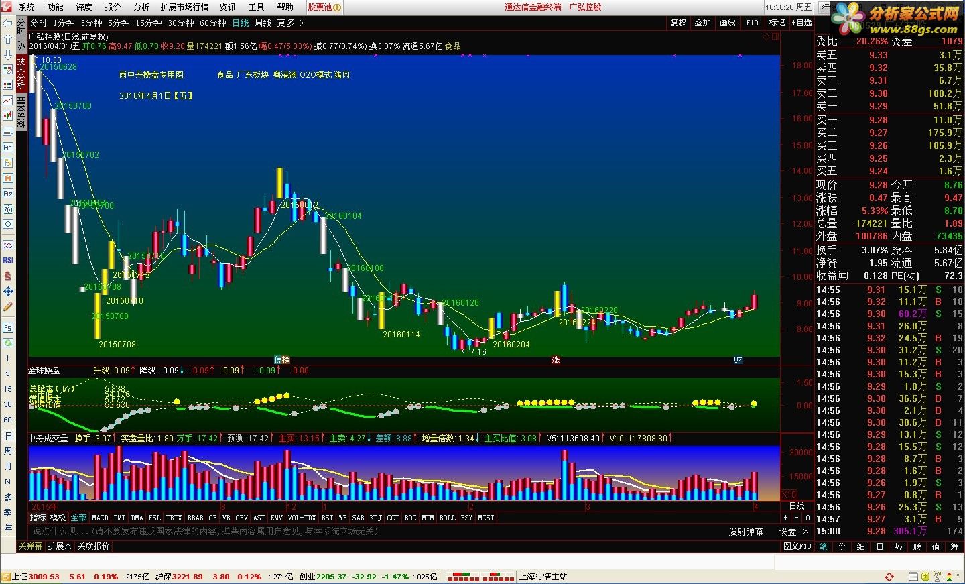Image resolution: width=965 pixels, height=584 pixels.
Task: Open the 功能 menu
Action: tap(56, 7)
